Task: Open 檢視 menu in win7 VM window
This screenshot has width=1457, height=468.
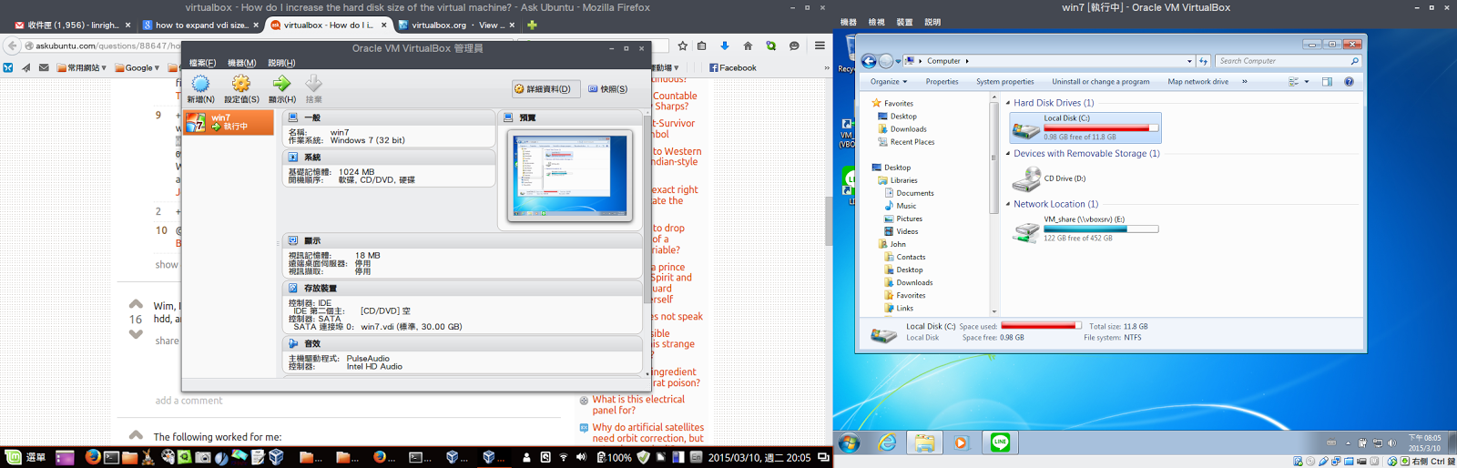Action: pos(876,22)
